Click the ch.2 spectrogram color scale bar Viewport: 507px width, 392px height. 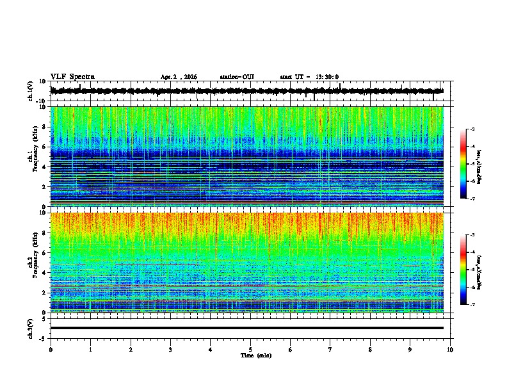click(x=463, y=270)
